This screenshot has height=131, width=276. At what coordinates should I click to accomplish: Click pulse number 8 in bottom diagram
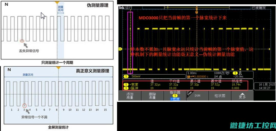coord(57,110)
